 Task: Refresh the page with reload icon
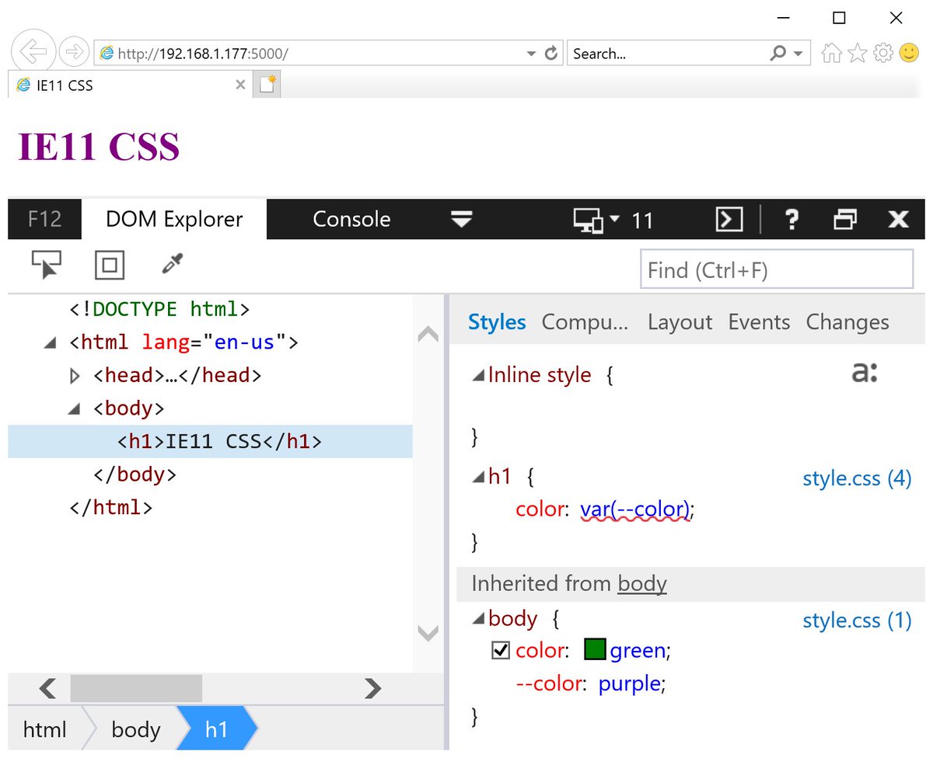[551, 54]
